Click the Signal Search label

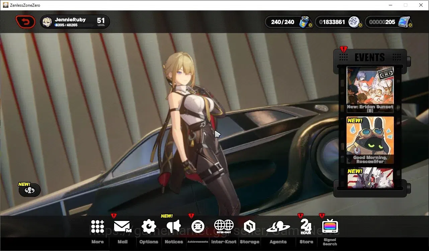(330, 242)
